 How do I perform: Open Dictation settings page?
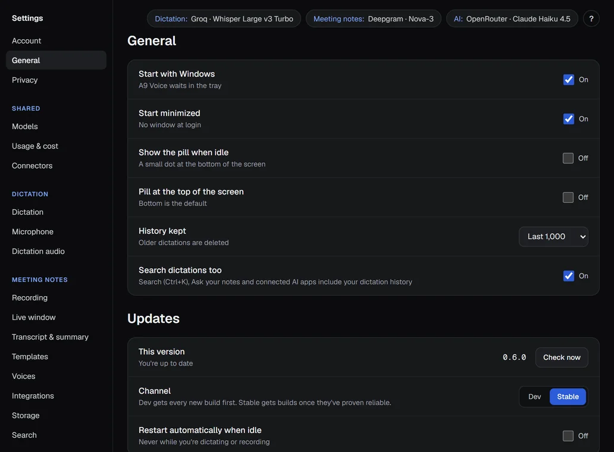coord(56,212)
